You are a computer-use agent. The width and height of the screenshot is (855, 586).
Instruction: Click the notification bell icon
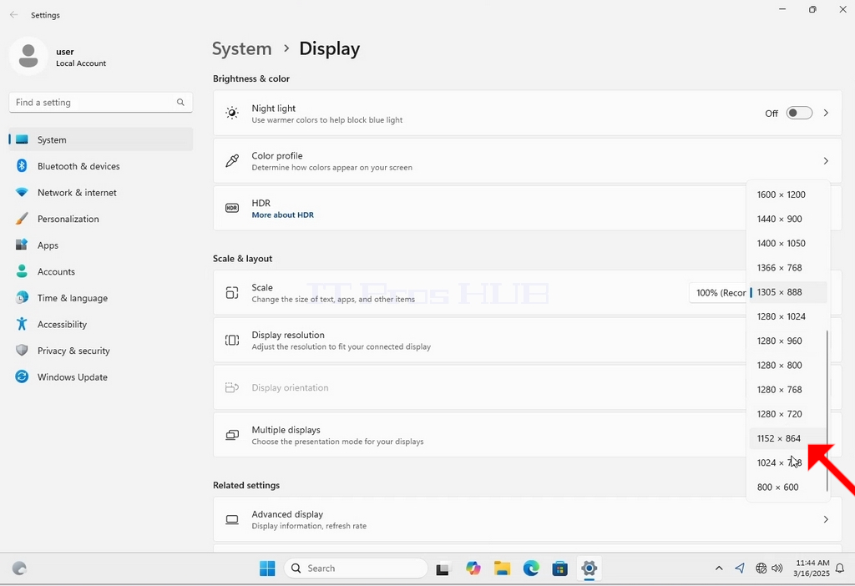[x=840, y=568]
